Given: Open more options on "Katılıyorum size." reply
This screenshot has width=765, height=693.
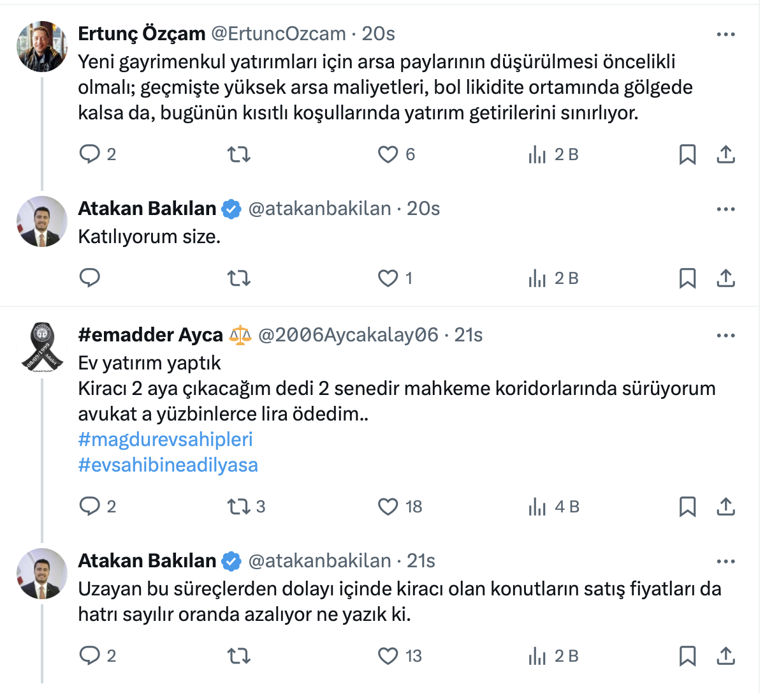Looking at the screenshot, I should [x=725, y=209].
